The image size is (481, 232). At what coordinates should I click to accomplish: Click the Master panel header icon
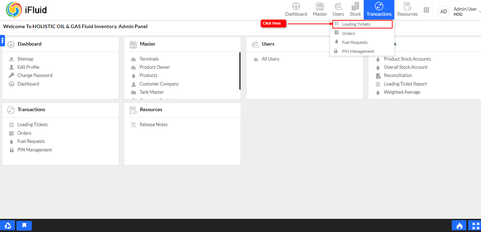click(133, 44)
